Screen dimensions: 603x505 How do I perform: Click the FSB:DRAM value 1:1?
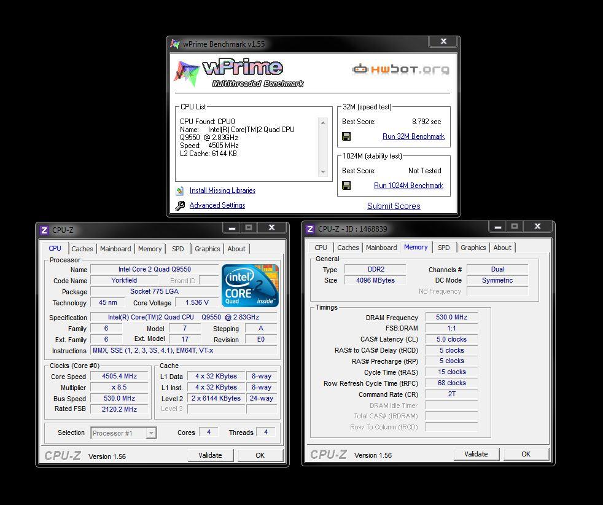(x=451, y=329)
